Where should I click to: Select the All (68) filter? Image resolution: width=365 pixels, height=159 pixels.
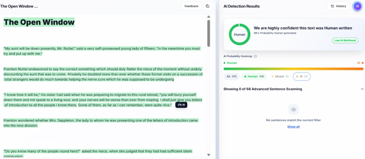(x=232, y=76)
